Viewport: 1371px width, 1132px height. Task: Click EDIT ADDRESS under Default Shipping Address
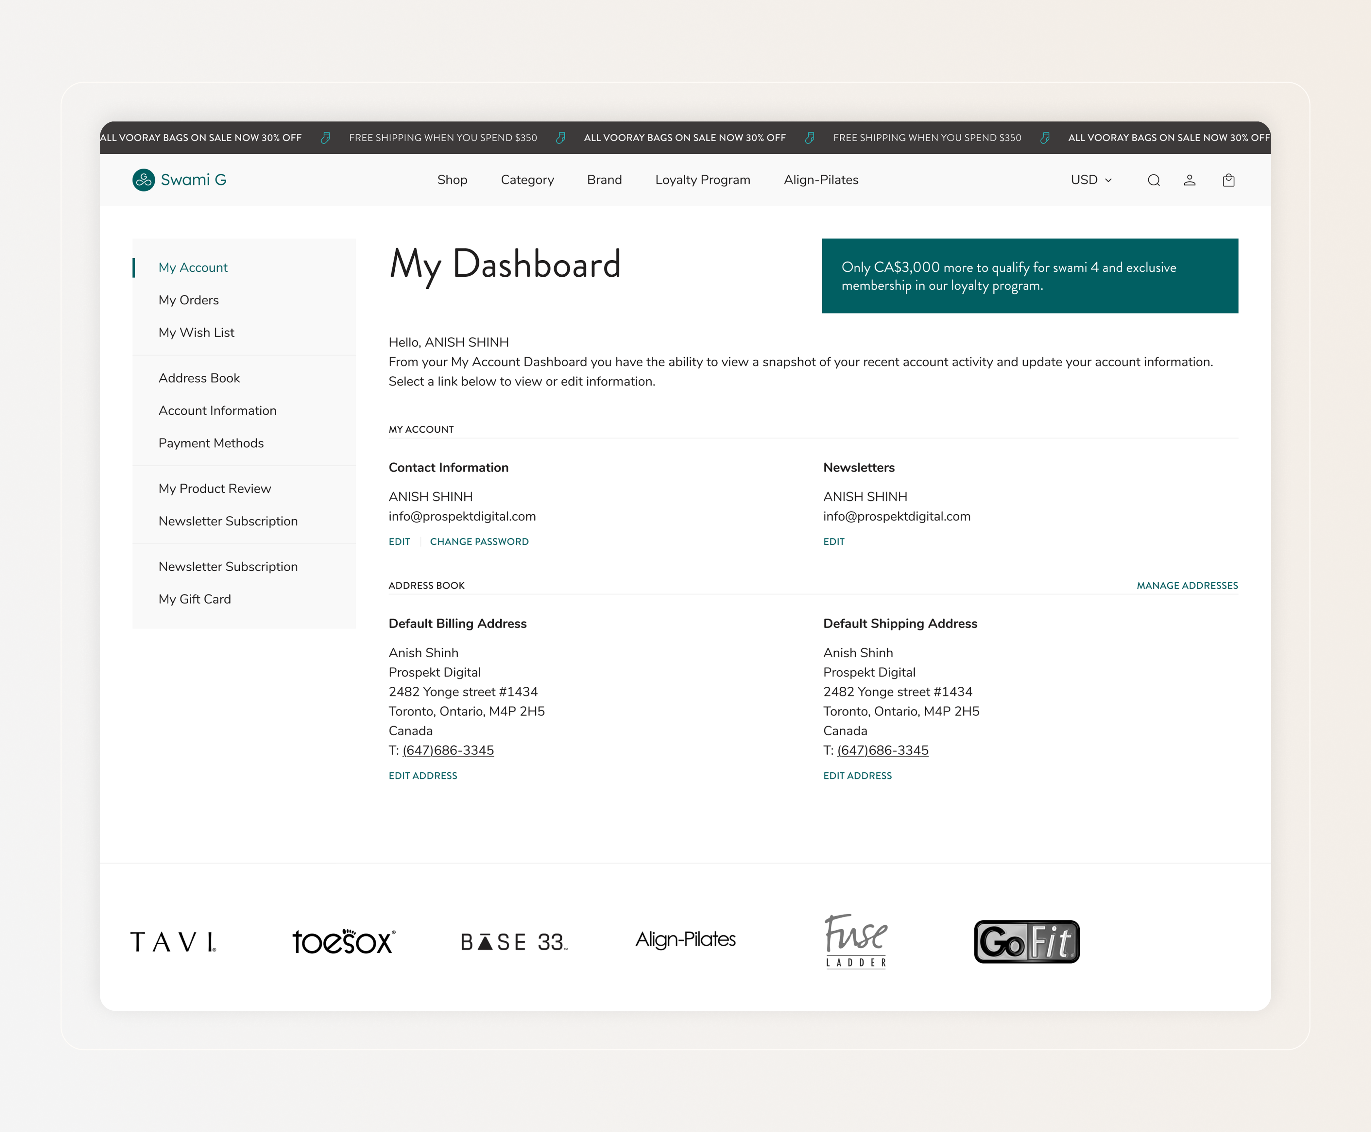pos(858,776)
